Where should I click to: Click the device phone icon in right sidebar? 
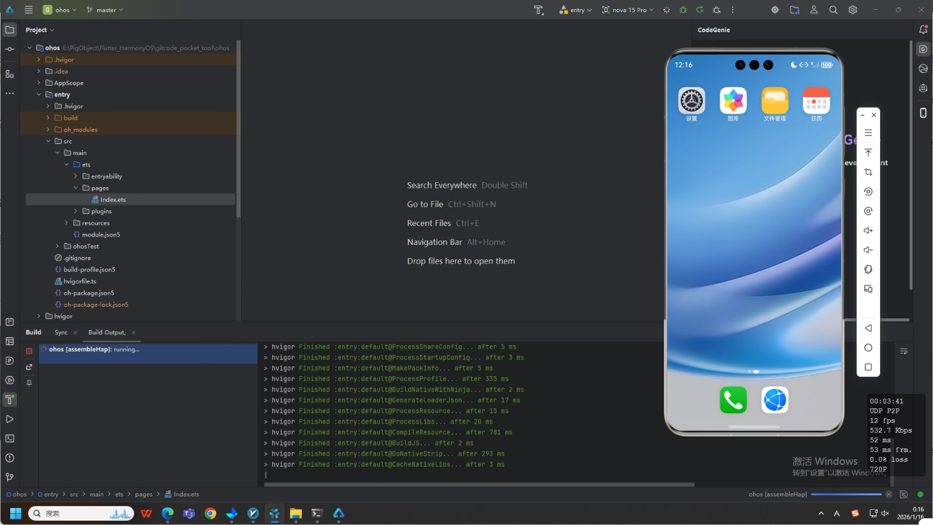point(923,112)
